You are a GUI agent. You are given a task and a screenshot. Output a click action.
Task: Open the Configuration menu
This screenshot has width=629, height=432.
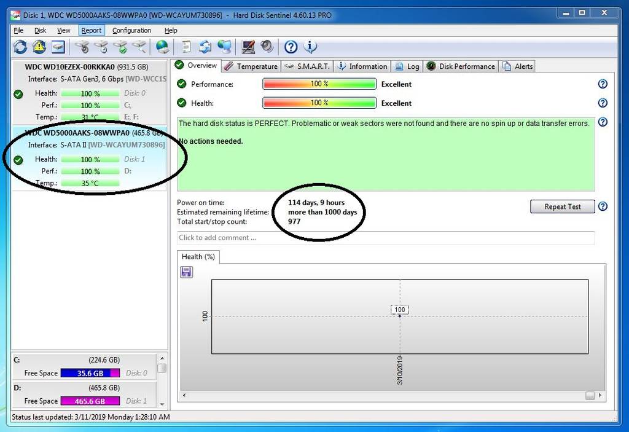click(131, 31)
